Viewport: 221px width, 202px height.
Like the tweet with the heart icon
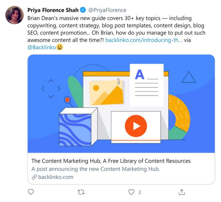131,192
